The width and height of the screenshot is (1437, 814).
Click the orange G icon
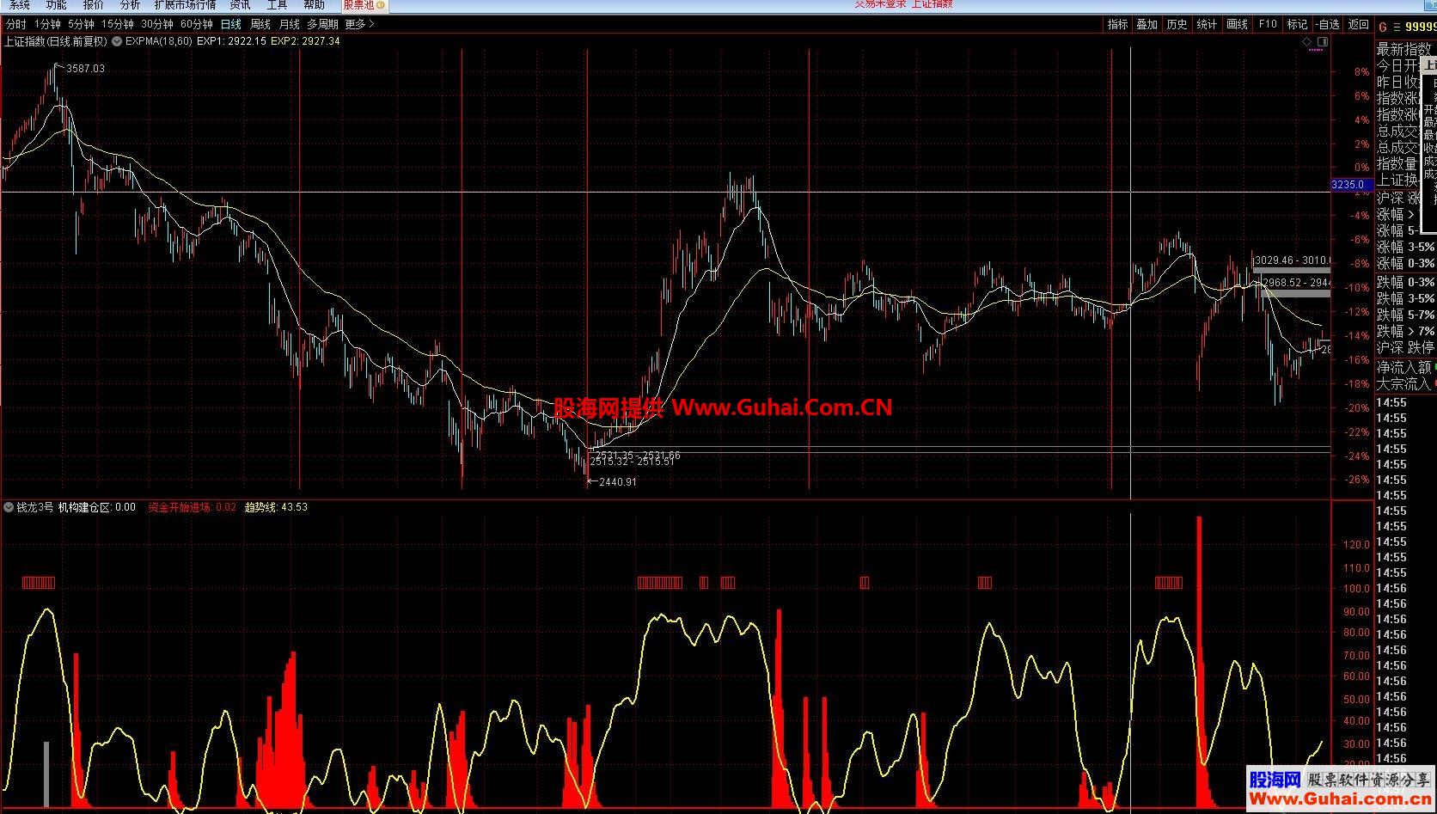[x=1383, y=27]
